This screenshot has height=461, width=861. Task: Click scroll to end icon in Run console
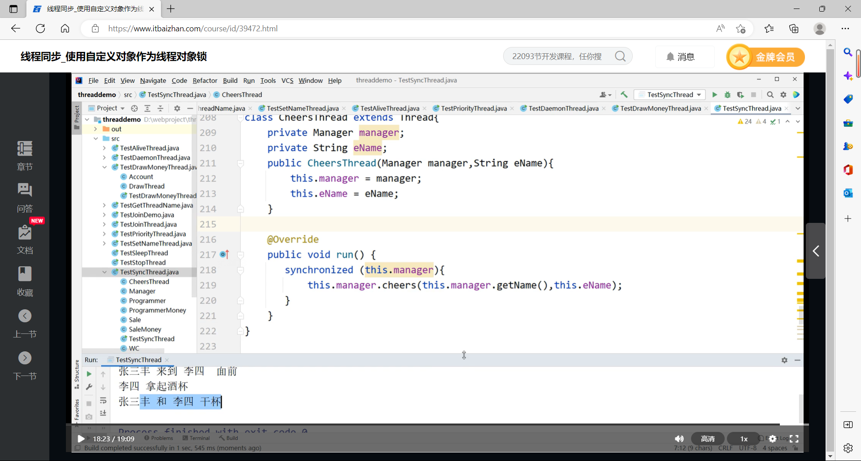(103, 413)
